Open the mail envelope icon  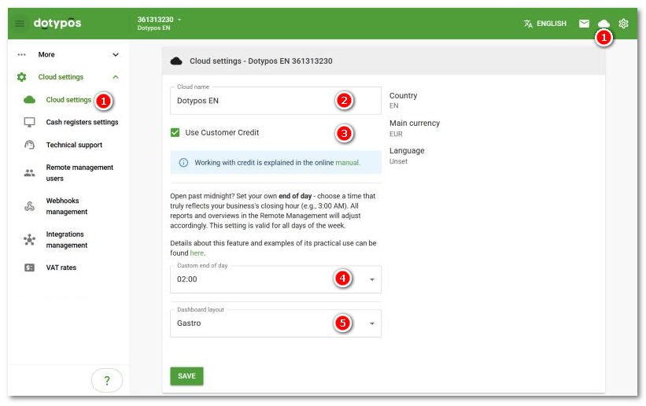(x=584, y=24)
